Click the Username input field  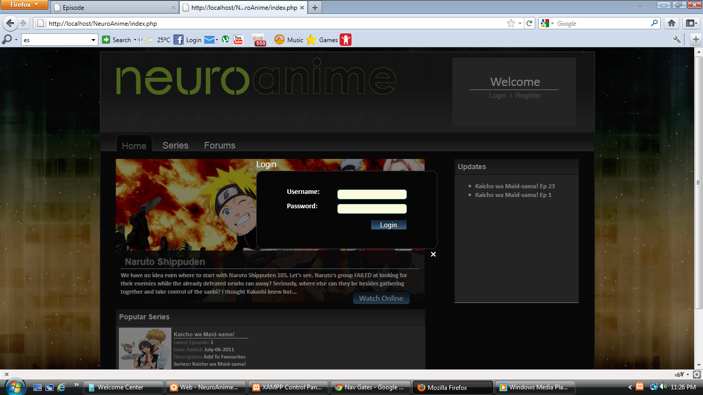tap(372, 194)
